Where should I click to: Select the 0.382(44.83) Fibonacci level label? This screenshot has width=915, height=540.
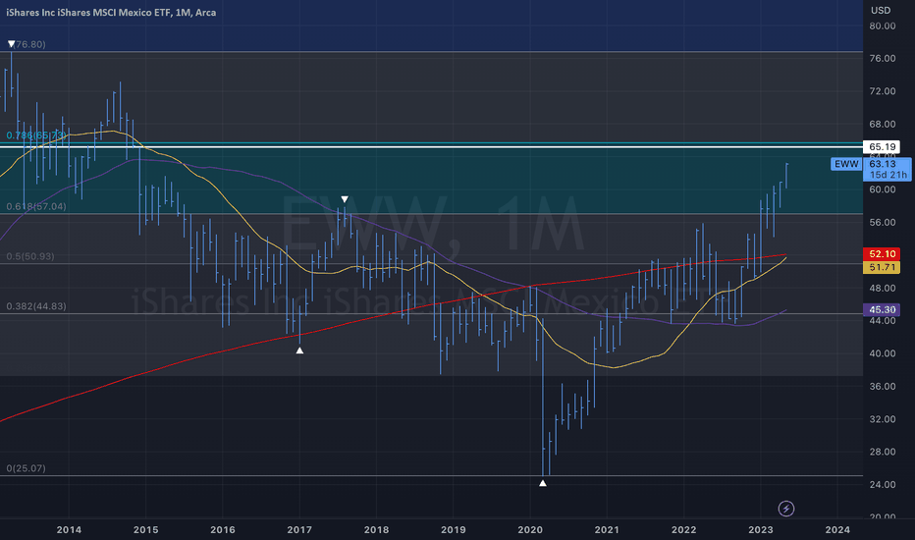click(x=36, y=306)
